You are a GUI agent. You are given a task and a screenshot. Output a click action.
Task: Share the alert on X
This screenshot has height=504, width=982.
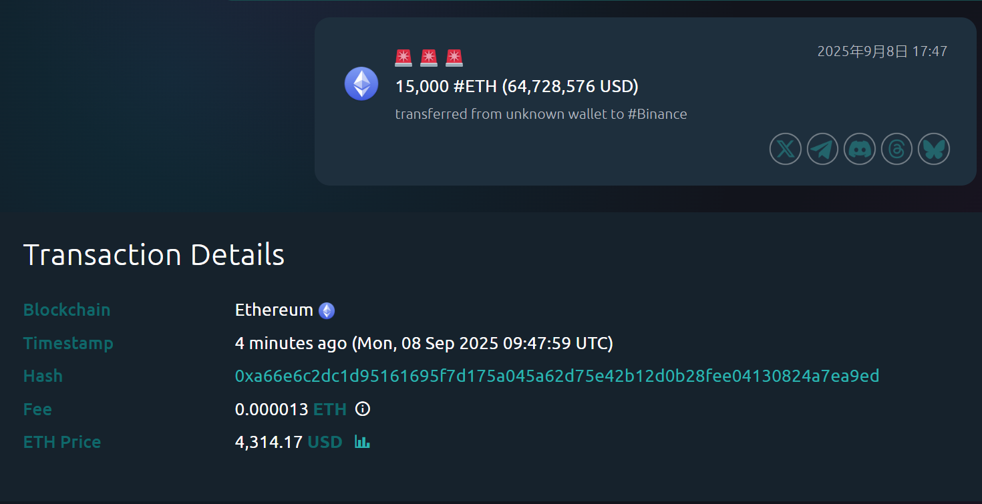coord(785,149)
